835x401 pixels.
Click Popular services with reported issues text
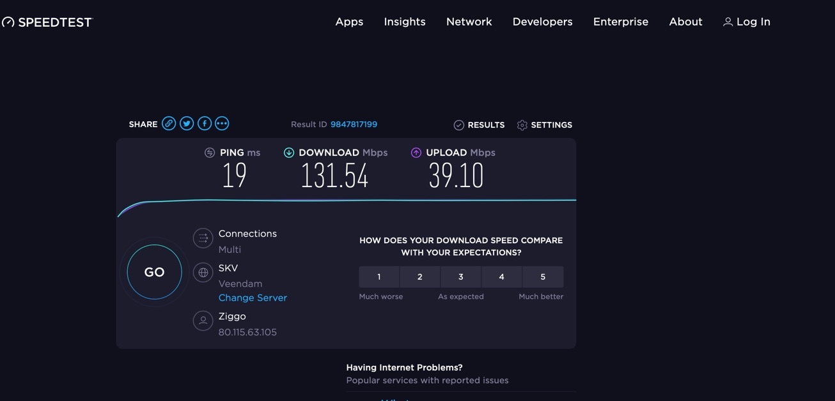pos(427,380)
